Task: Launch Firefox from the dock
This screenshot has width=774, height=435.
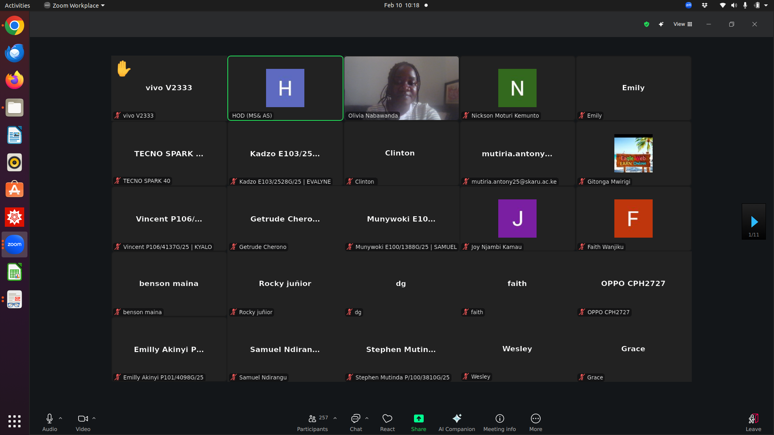Action: 15,80
